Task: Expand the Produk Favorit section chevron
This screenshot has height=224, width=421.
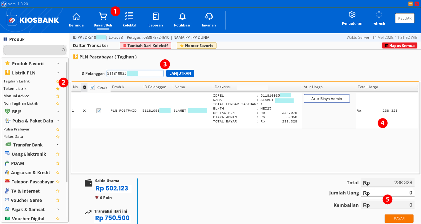Action: point(58,63)
